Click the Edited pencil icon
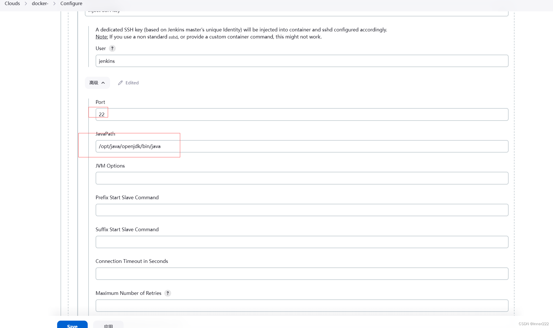This screenshot has width=553, height=328. pos(121,83)
